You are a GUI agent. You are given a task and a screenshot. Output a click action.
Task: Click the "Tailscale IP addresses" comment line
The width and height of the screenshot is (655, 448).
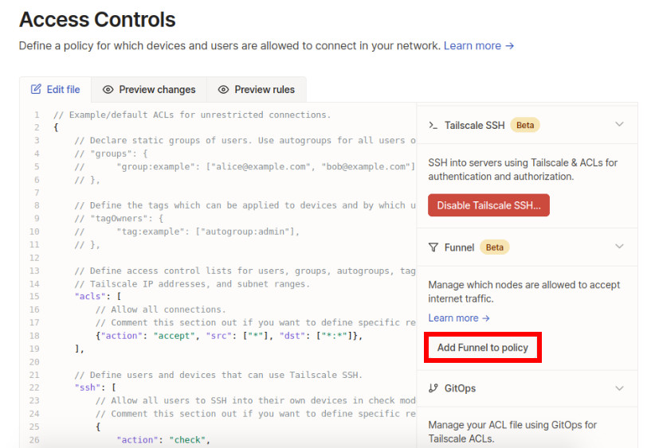(192, 283)
